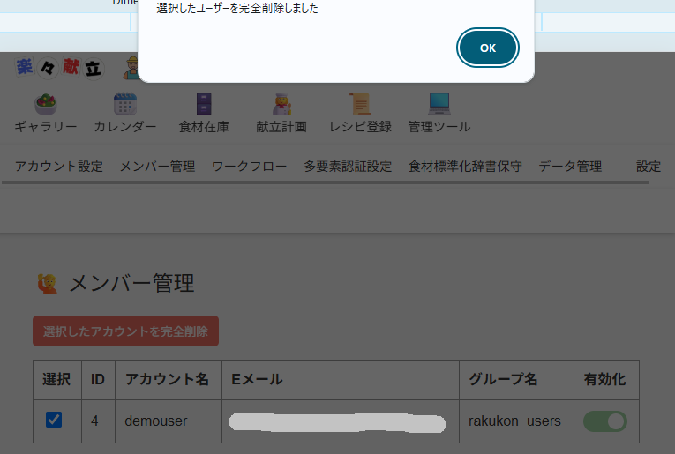
Task: Click the 選択 column header
Action: pos(56,379)
